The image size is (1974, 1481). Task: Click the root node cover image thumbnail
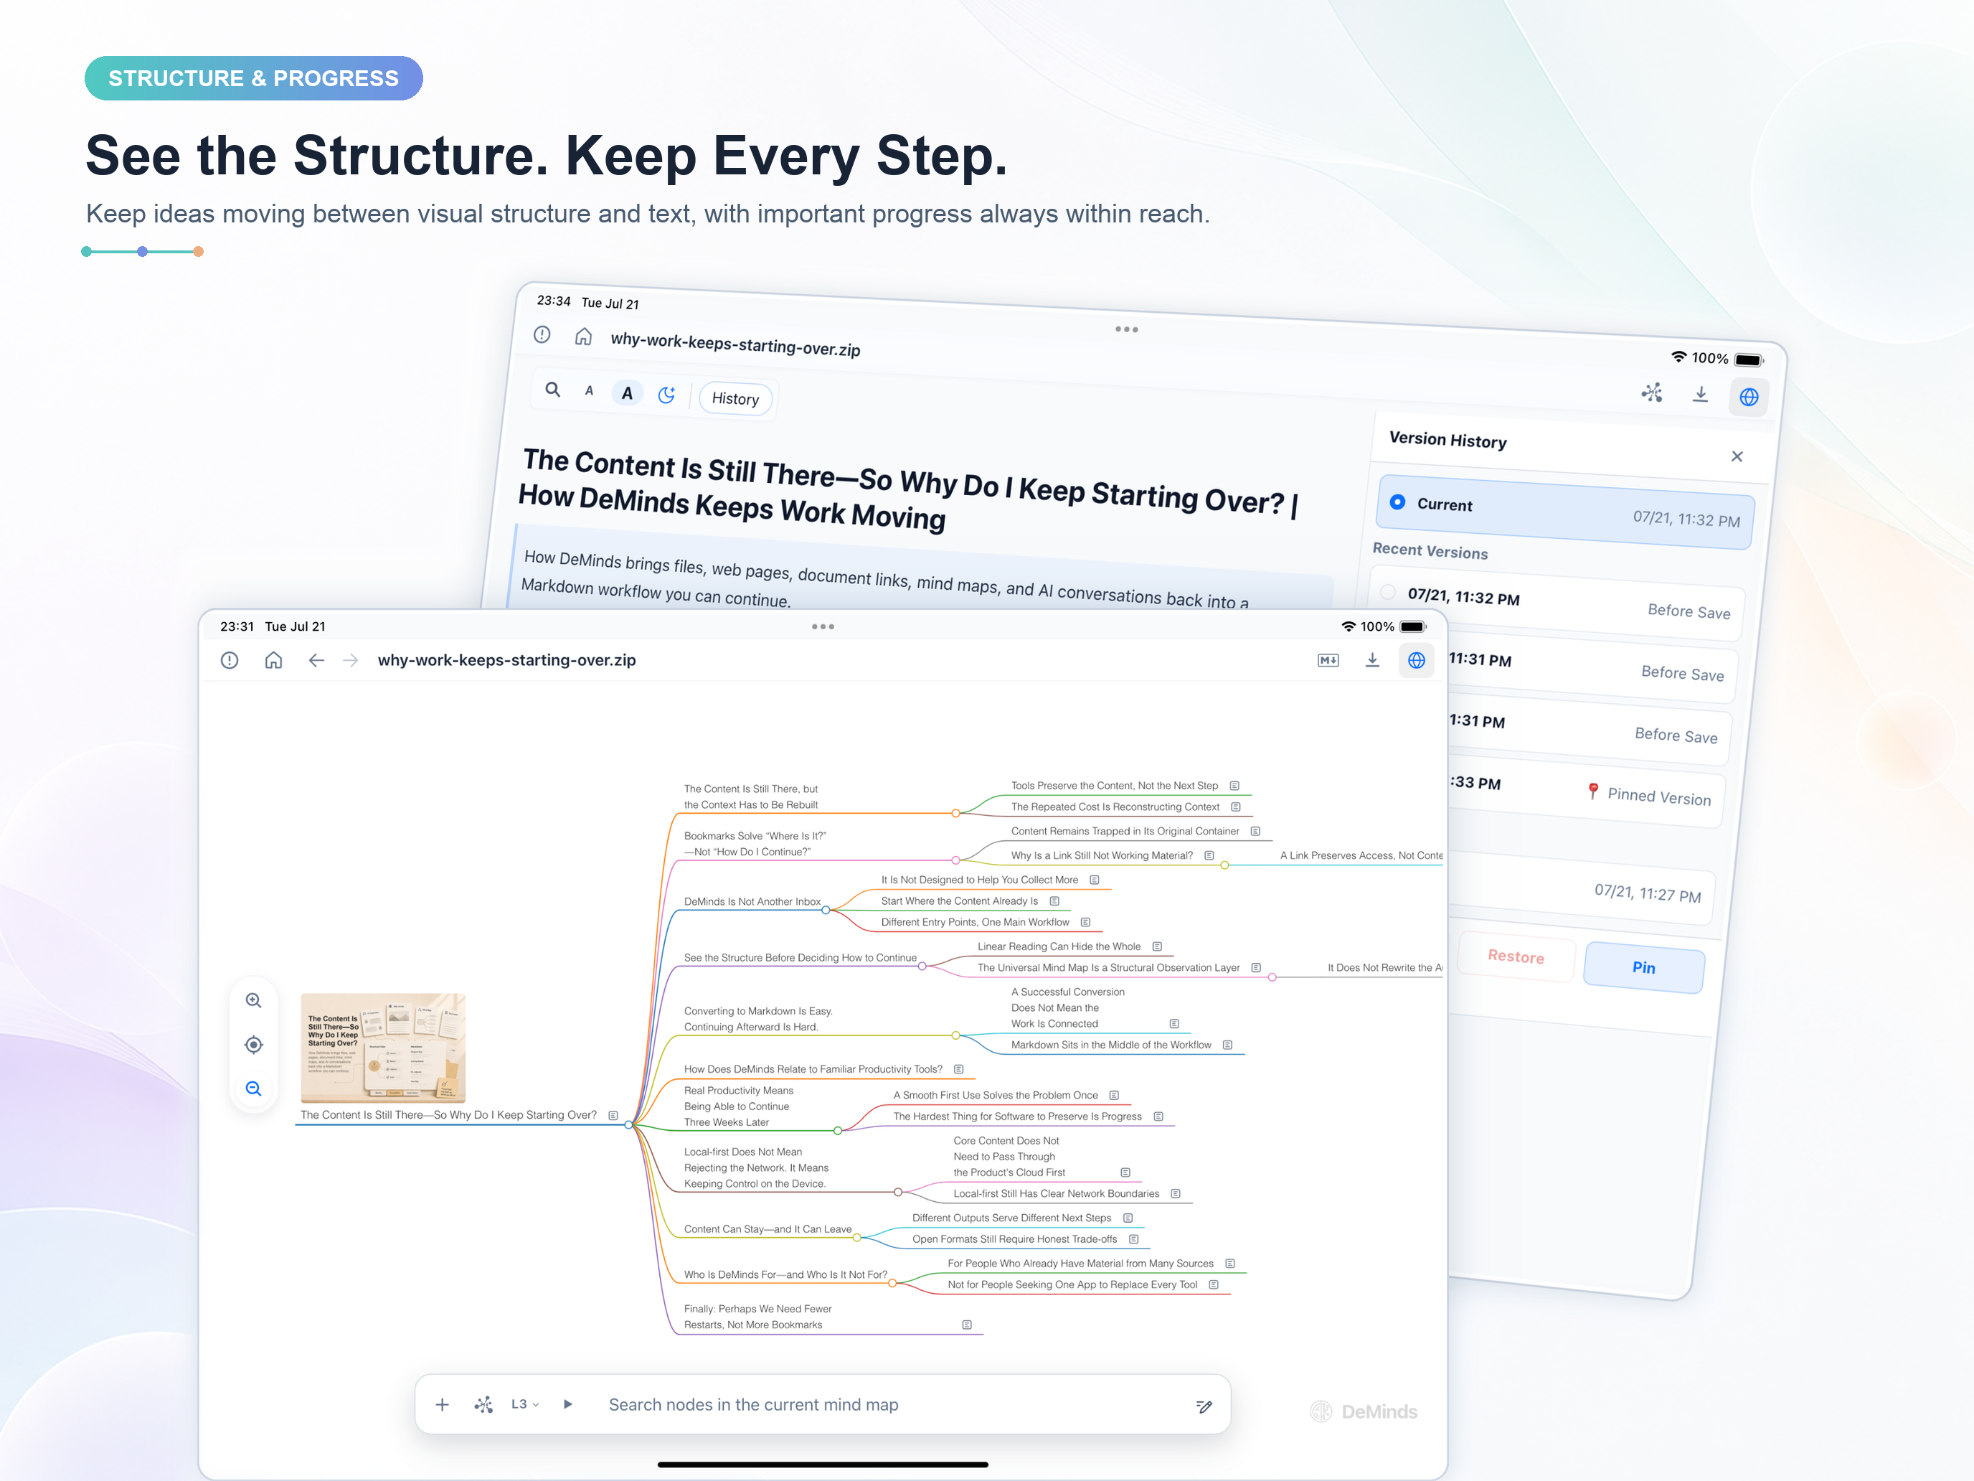coord(383,1048)
